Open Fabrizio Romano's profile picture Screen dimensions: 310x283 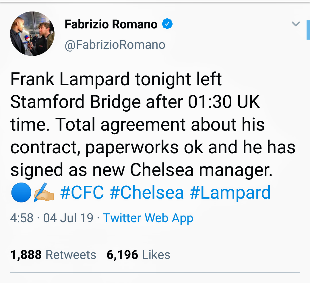pos(32,34)
